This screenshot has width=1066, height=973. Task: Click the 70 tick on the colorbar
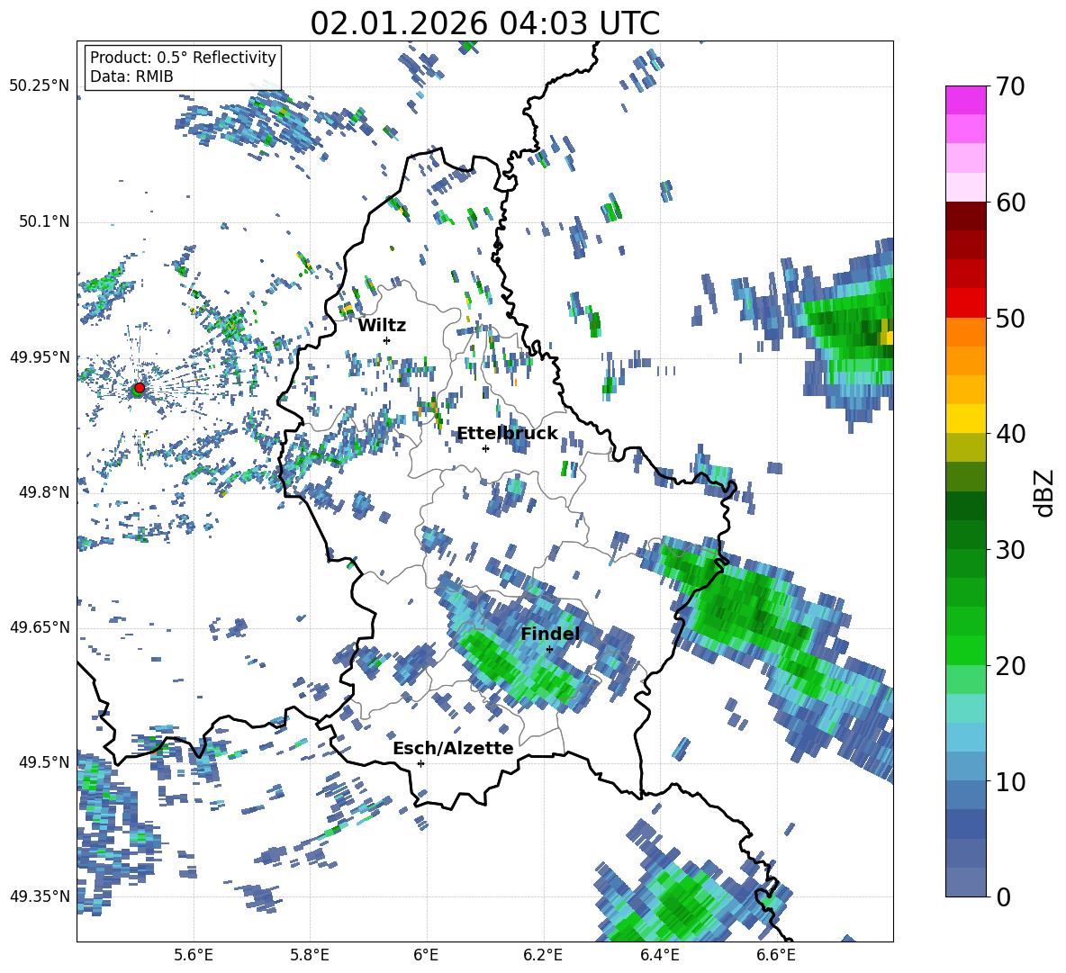tap(1009, 86)
